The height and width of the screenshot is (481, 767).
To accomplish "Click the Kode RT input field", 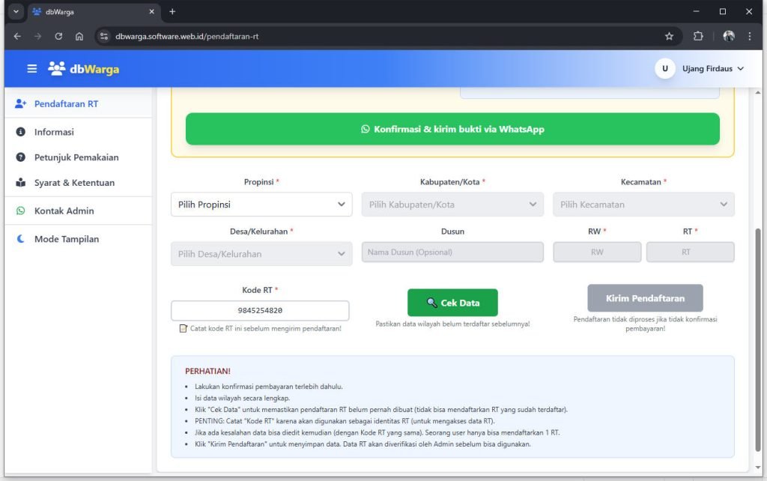I will click(260, 310).
